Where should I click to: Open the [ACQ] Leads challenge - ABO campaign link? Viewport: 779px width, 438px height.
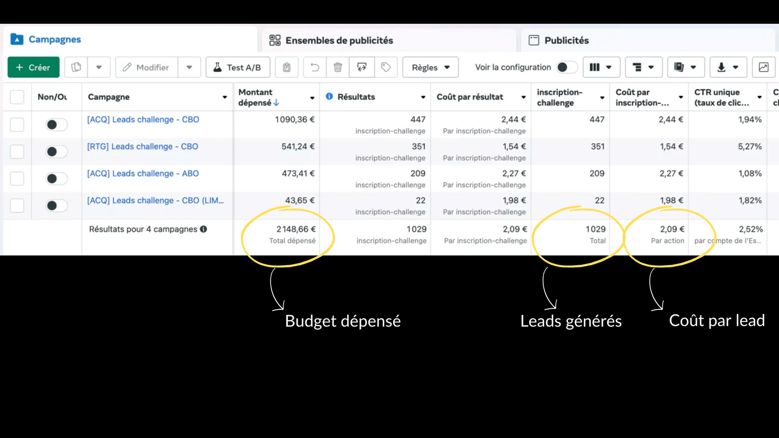coord(143,173)
